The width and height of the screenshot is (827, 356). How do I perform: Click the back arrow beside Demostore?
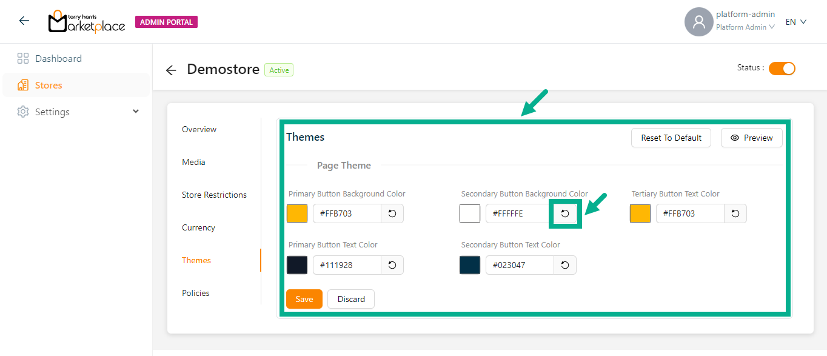click(171, 70)
